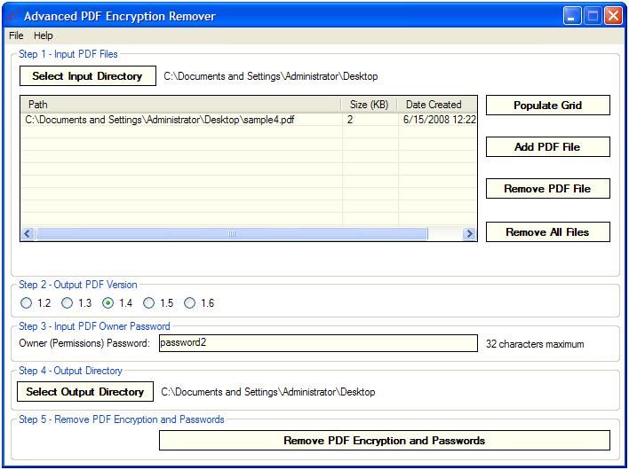Select PDF version 1.6 radio button
Viewport: 629px width, 470px height.
point(190,303)
